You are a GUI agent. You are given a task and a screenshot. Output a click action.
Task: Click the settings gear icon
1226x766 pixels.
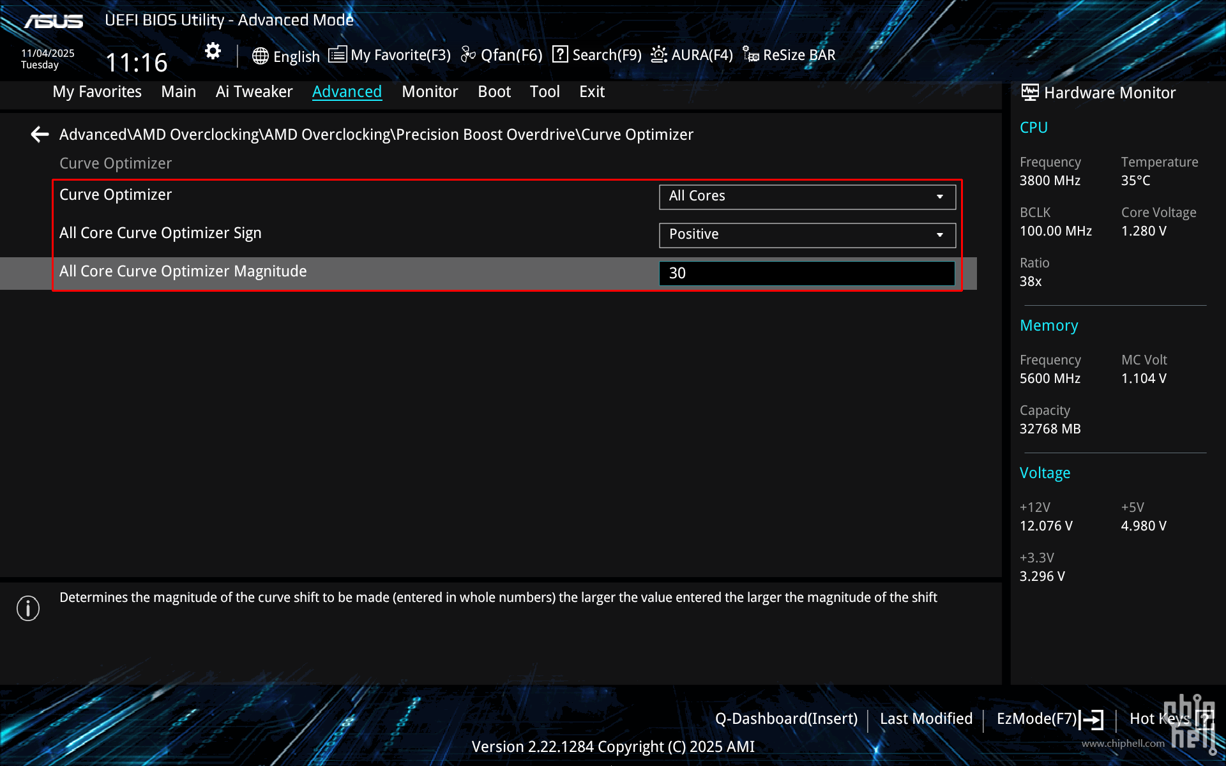pyautogui.click(x=213, y=51)
